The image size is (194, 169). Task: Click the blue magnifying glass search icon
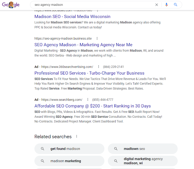point(176,5)
